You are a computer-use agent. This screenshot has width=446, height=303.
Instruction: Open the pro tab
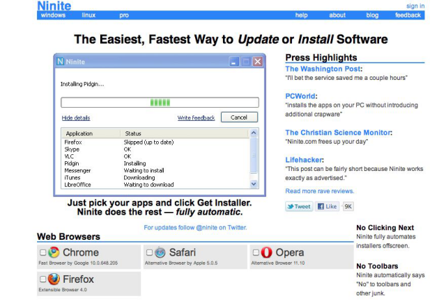(124, 15)
